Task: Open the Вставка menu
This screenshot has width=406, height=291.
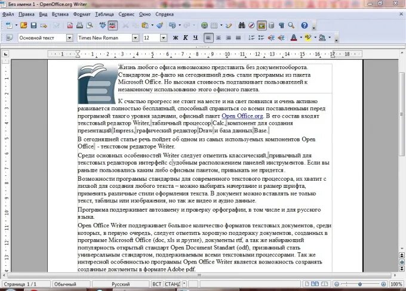Action: tap(60, 14)
